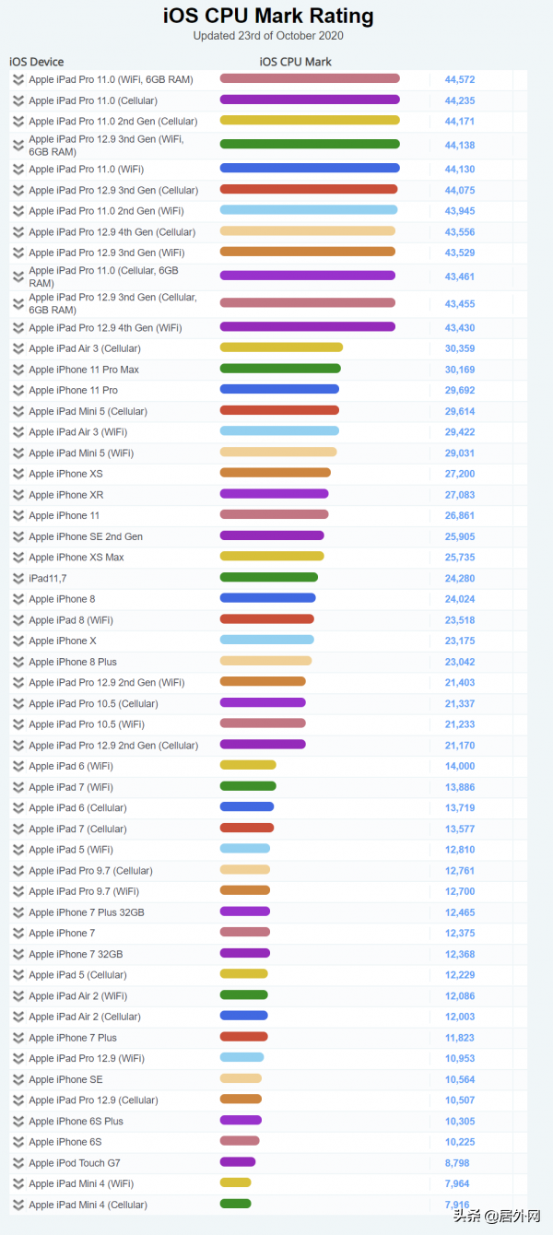
Task: Click chevron icon beside Apple iPod Touch G7
Action: point(18,1162)
